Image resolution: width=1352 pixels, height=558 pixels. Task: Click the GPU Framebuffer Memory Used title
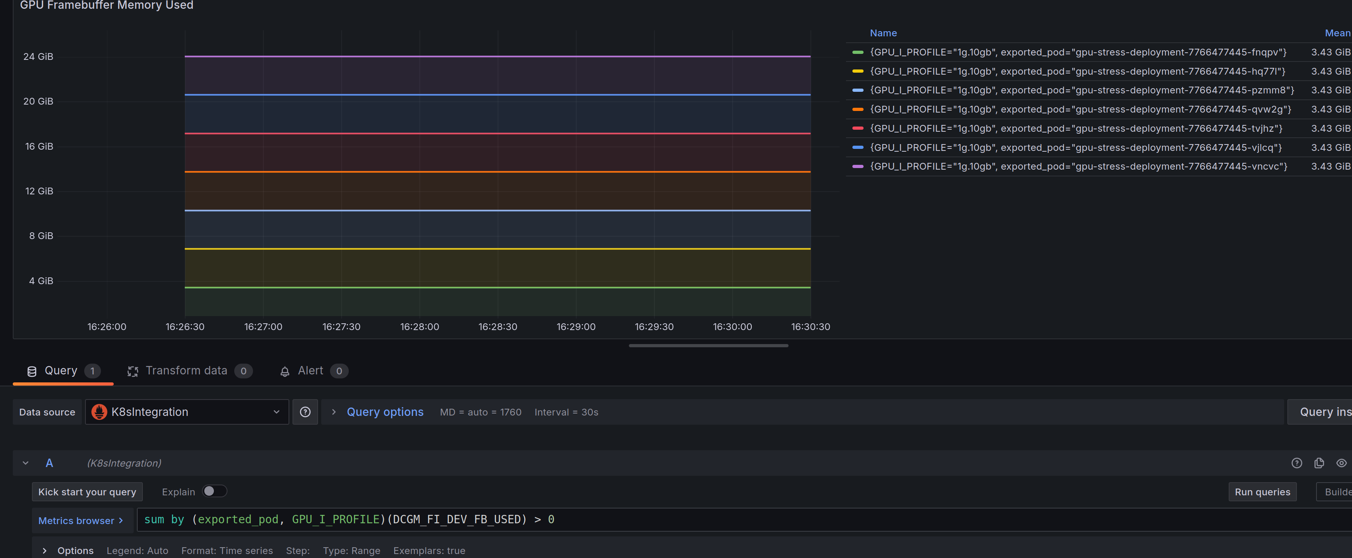point(107,5)
